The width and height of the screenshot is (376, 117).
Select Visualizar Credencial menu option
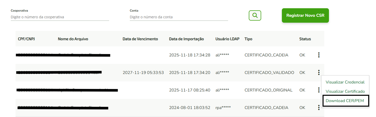[345, 82]
